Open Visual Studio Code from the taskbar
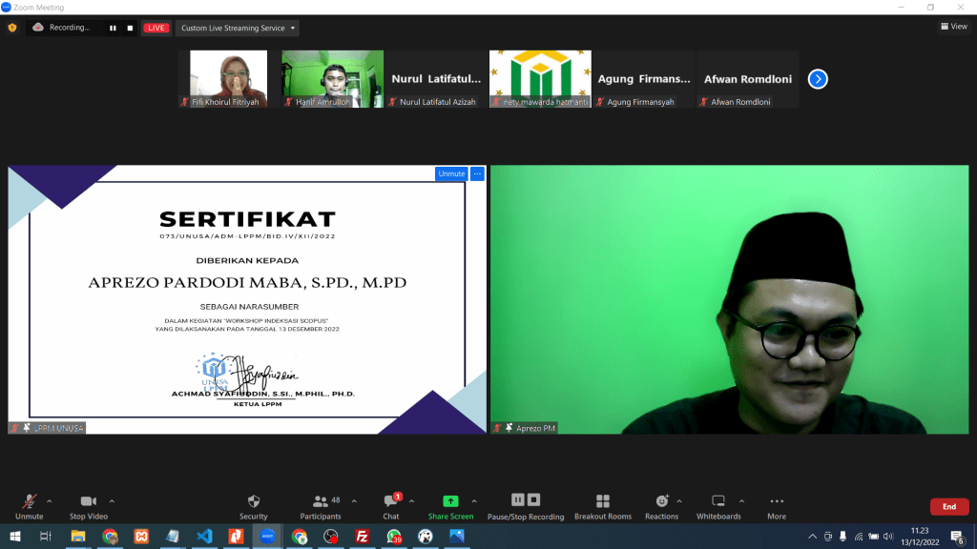The height and width of the screenshot is (549, 977). [203, 537]
